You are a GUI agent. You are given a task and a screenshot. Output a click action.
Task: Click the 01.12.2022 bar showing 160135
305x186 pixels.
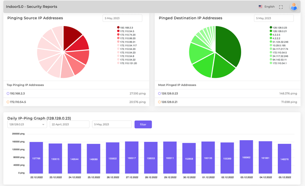(x=208, y=158)
